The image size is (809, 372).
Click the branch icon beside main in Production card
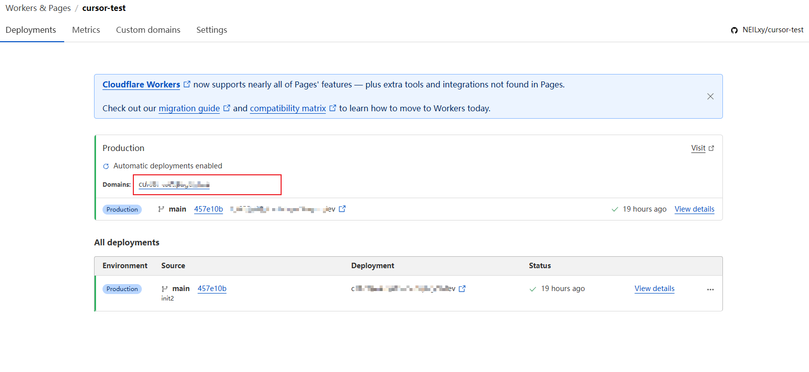click(x=161, y=209)
